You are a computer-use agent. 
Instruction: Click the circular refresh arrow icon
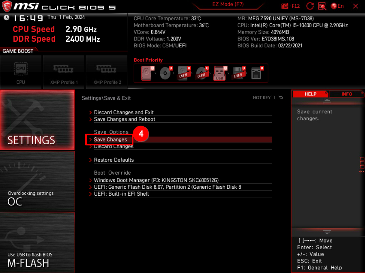(x=310, y=6)
